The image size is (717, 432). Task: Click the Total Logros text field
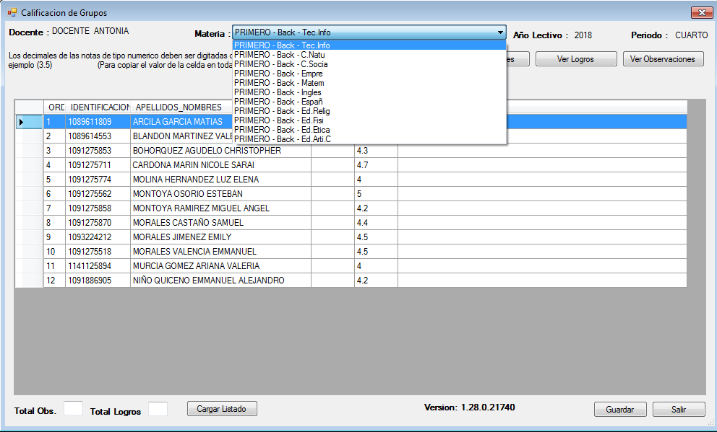158,409
